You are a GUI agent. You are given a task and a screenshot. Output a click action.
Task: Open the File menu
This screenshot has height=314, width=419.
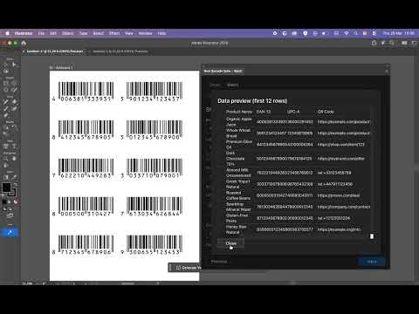tap(41, 33)
